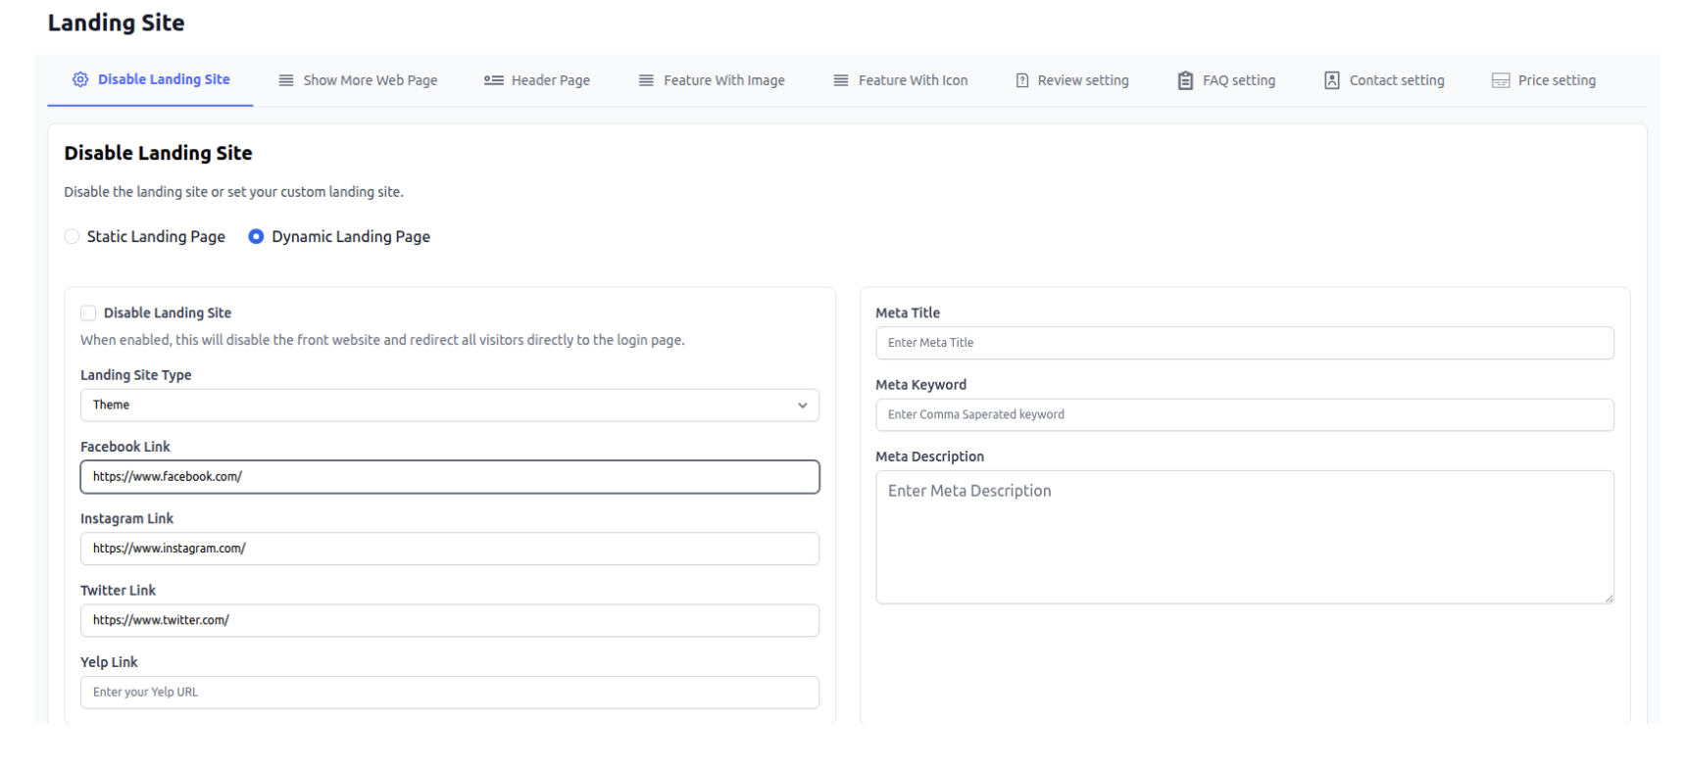Click the contact card icon for Contact setting
This screenshot has height=768, width=1686.
tap(1332, 80)
